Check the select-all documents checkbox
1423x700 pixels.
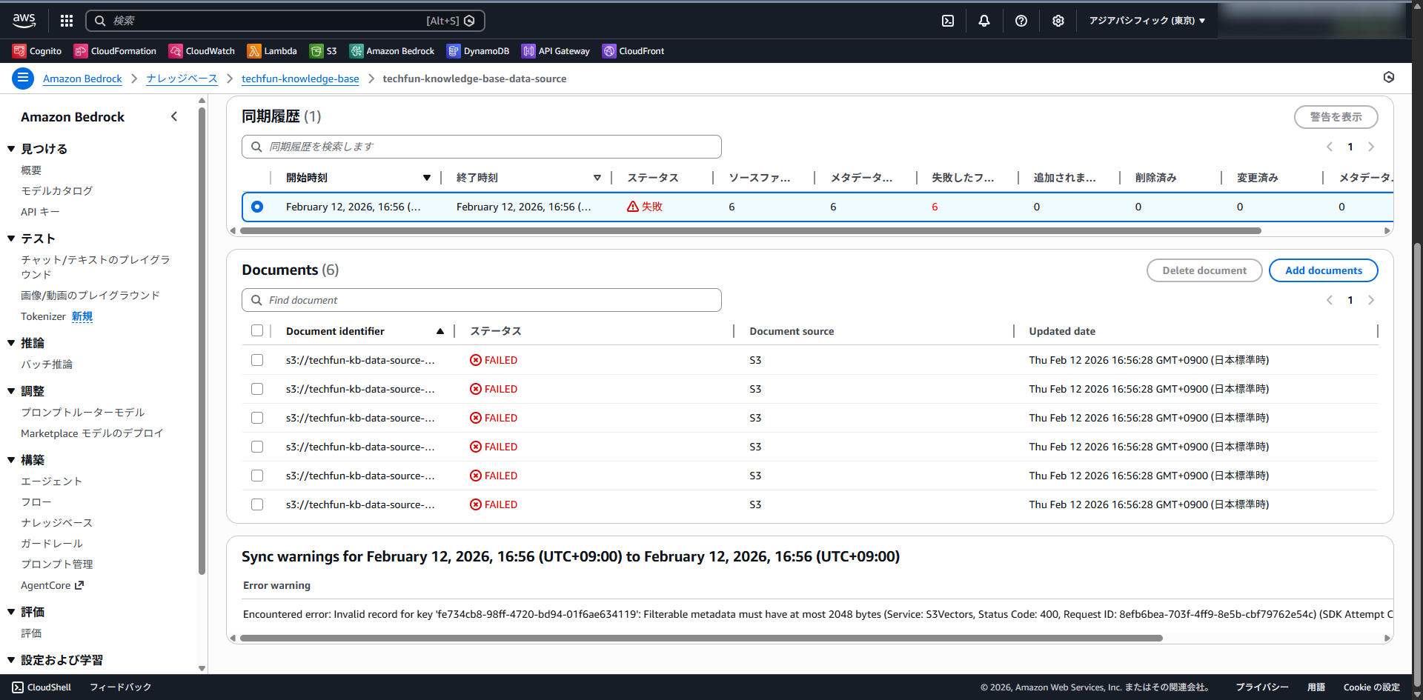pyautogui.click(x=257, y=331)
